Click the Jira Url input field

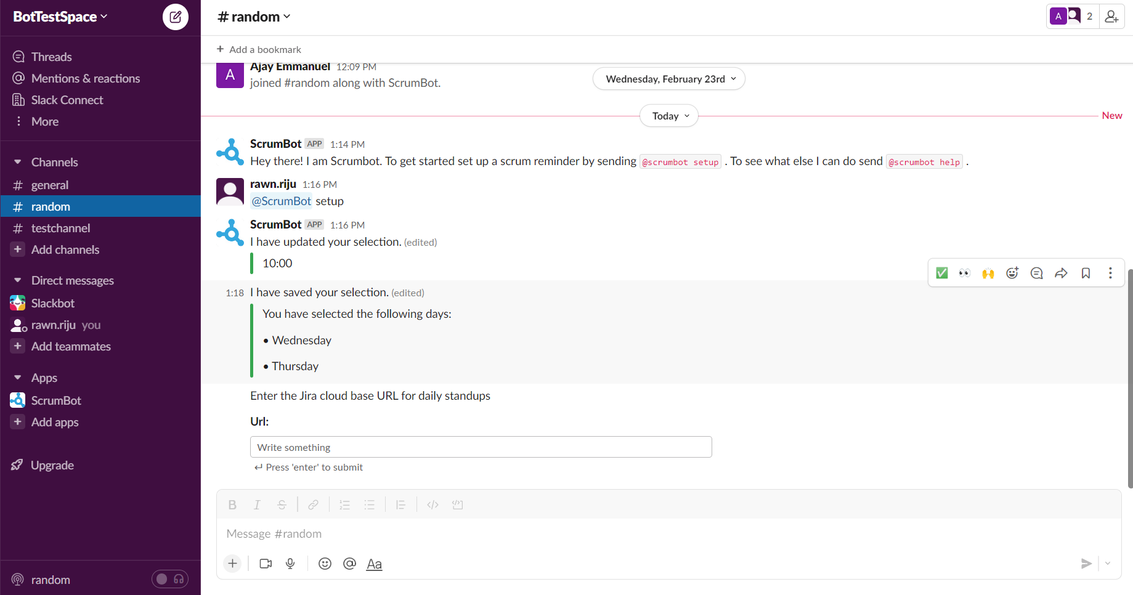[x=481, y=447]
